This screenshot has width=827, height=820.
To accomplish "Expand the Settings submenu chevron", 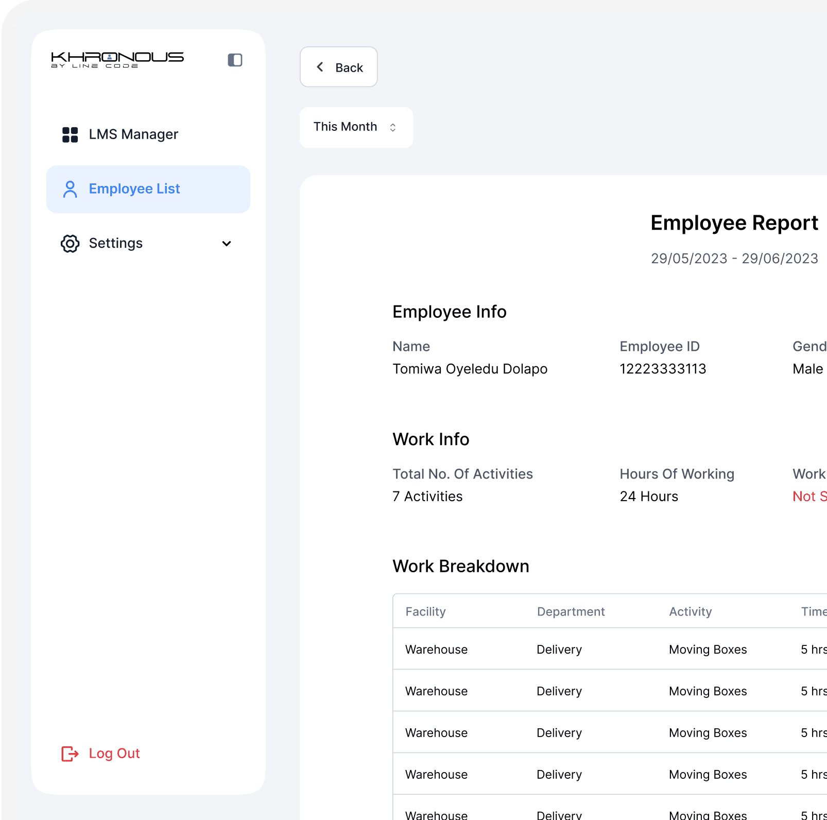I will coord(227,244).
